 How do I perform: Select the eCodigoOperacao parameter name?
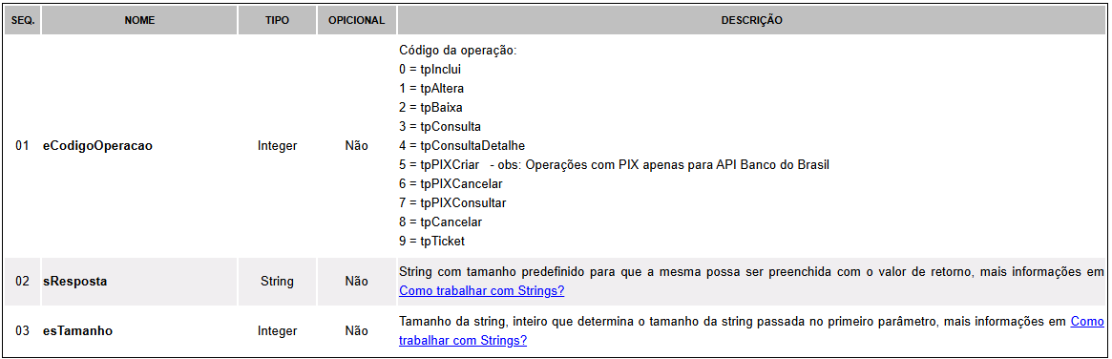click(98, 146)
